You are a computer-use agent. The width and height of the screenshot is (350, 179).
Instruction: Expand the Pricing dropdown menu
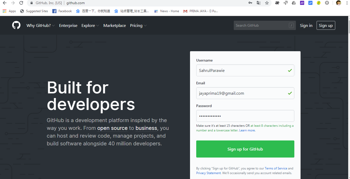pos(138,25)
